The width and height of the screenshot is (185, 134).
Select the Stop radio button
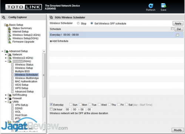point(78,23)
